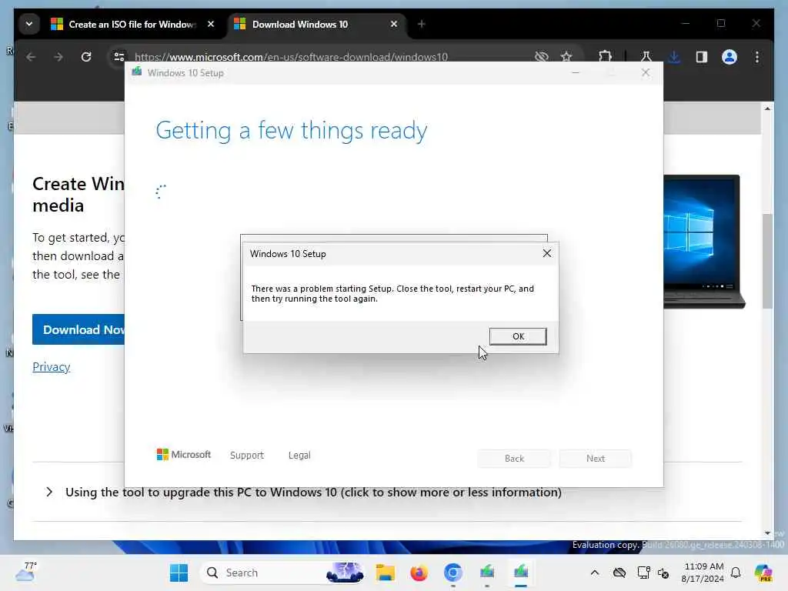Click the microsoft.com URL address bar

point(291,57)
